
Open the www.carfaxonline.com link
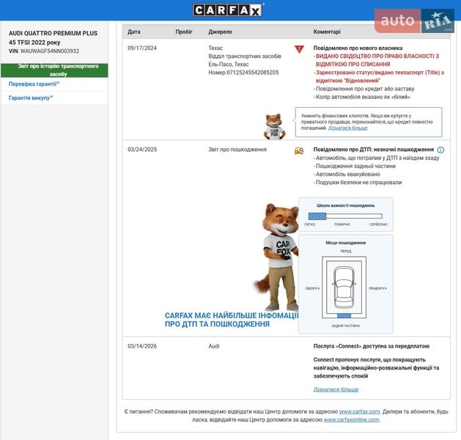tap(351, 419)
